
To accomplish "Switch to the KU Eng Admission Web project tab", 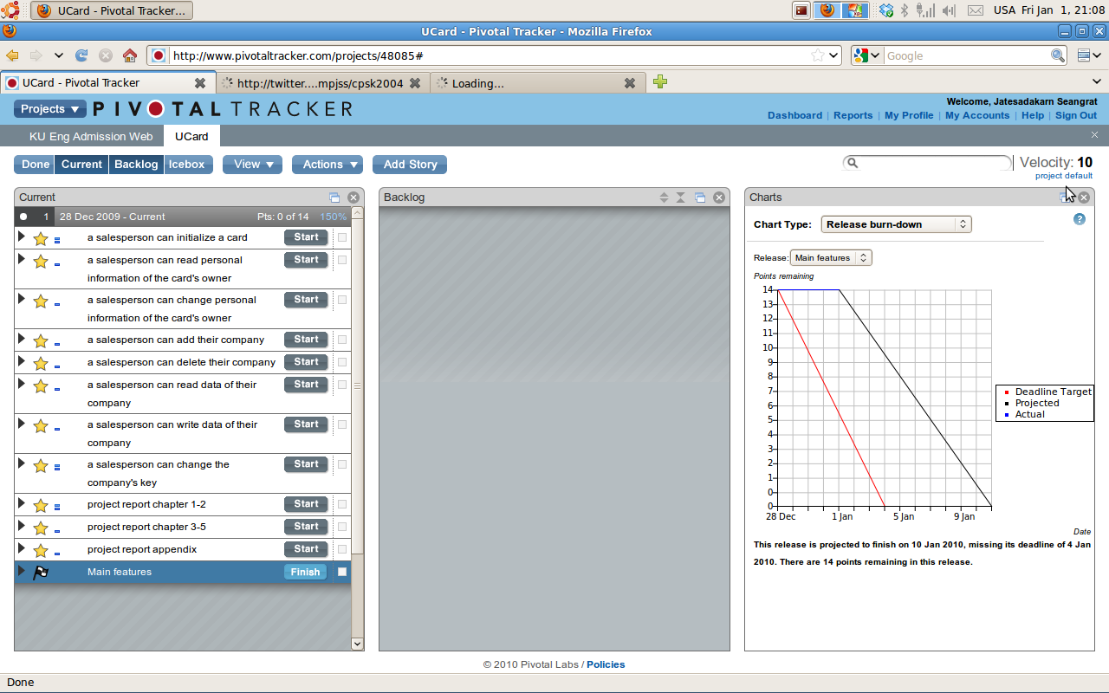I will pos(91,136).
